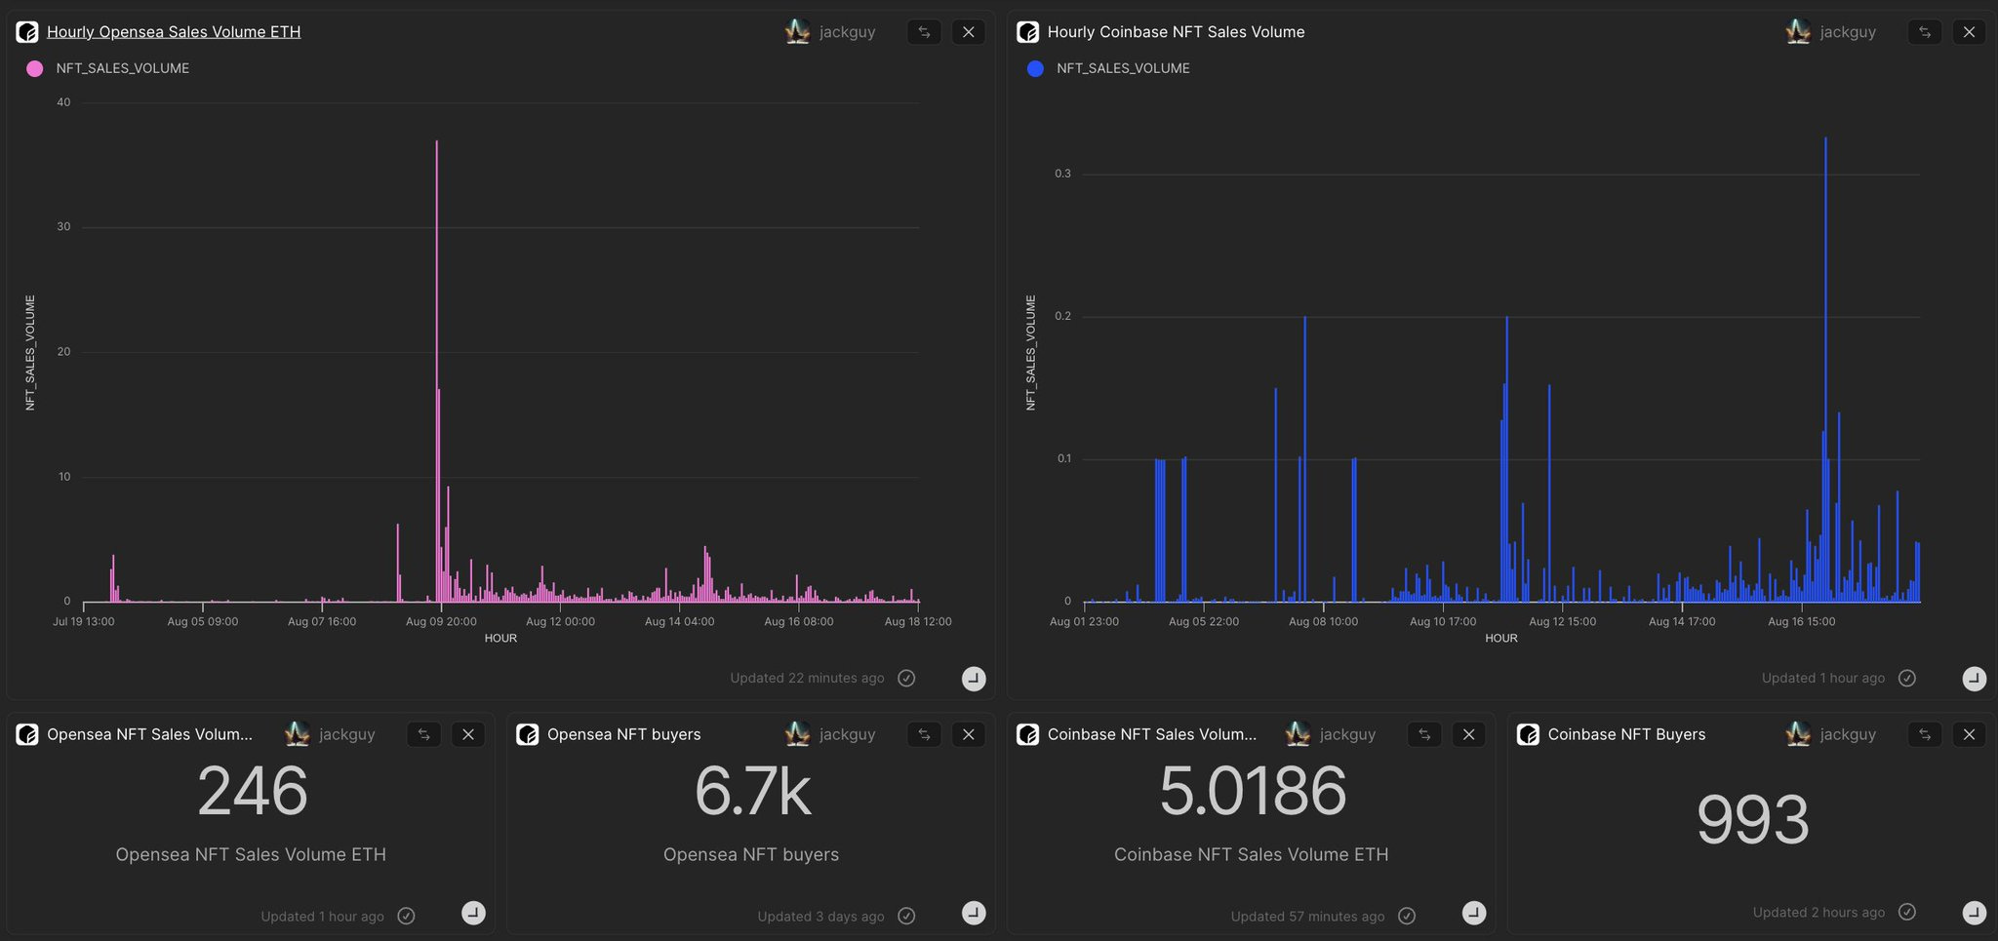1998x941 pixels.
Task: Click the round white icon button on the Opensea NFT buyers card
Action: point(974,913)
